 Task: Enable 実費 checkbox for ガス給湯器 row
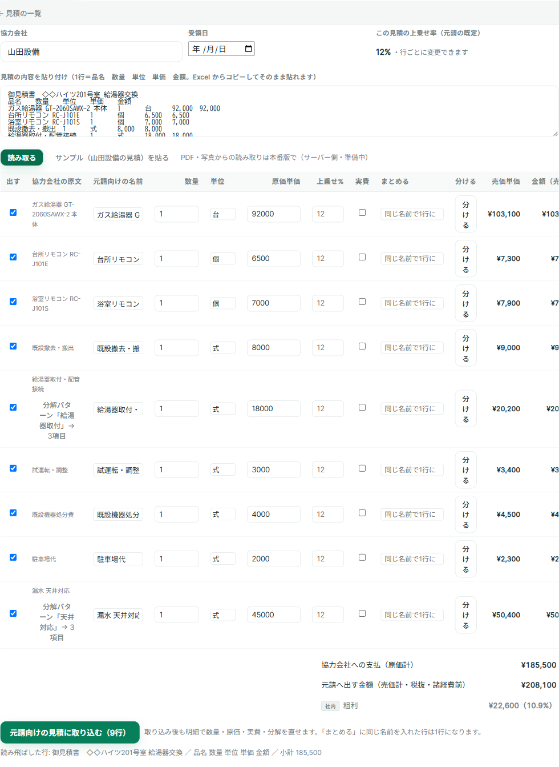362,212
